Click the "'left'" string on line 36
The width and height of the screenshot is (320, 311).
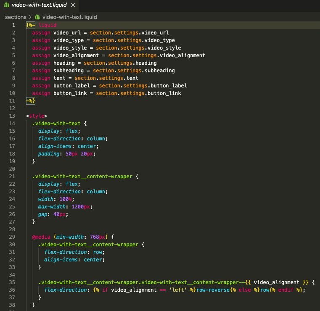click(178, 290)
